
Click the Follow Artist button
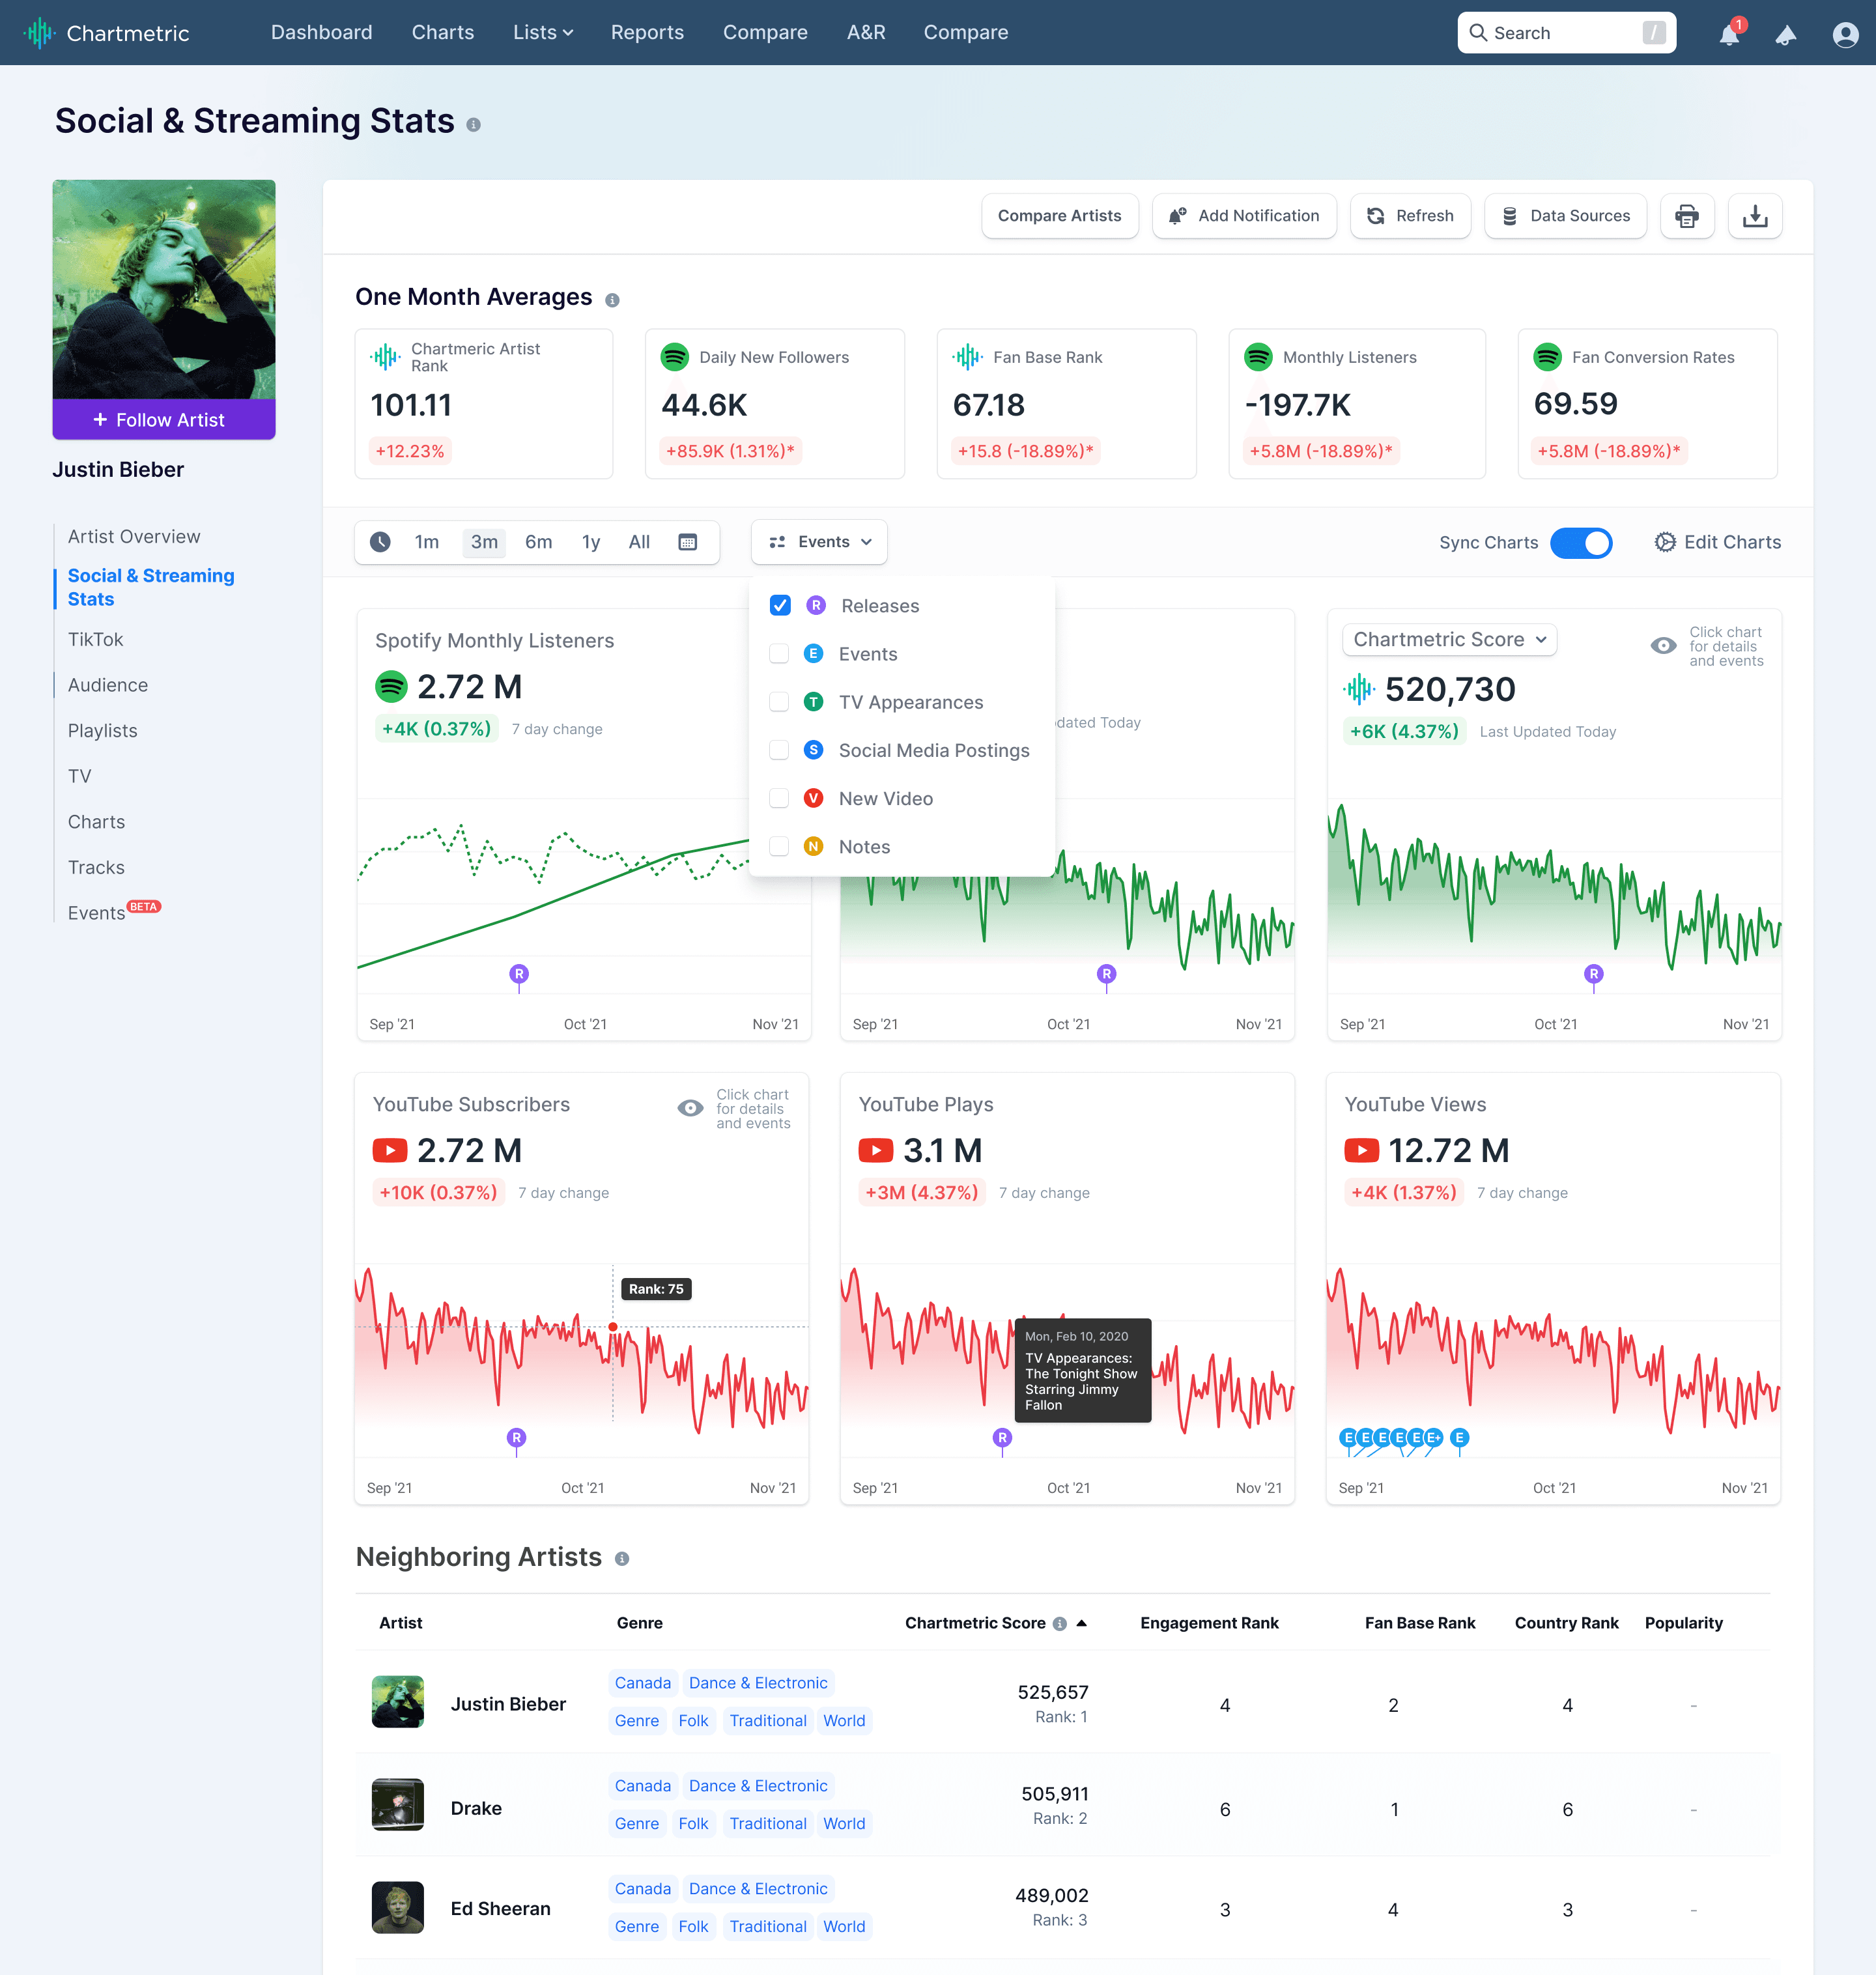point(163,420)
